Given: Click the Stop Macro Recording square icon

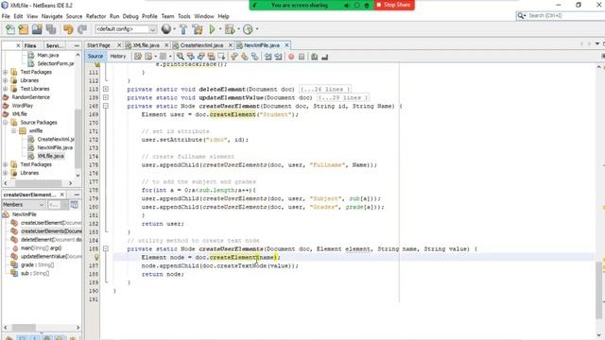Looking at the screenshot, I should 302,57.
